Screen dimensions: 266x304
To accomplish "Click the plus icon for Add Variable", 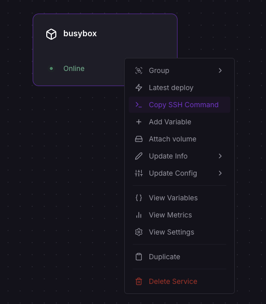I will click(x=139, y=122).
